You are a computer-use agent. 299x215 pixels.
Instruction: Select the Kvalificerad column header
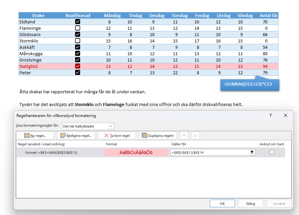pos(78,16)
